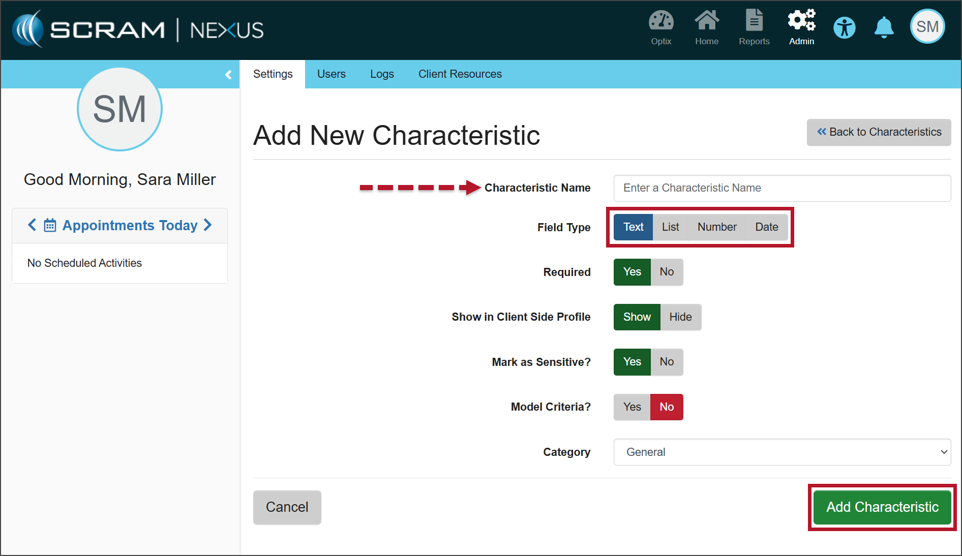This screenshot has width=962, height=556.
Task: Choose Number as the Field Type
Action: (x=716, y=227)
